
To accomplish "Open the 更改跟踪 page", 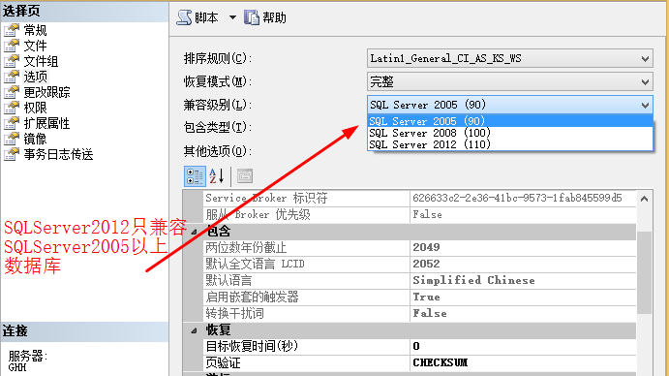I will point(46,92).
